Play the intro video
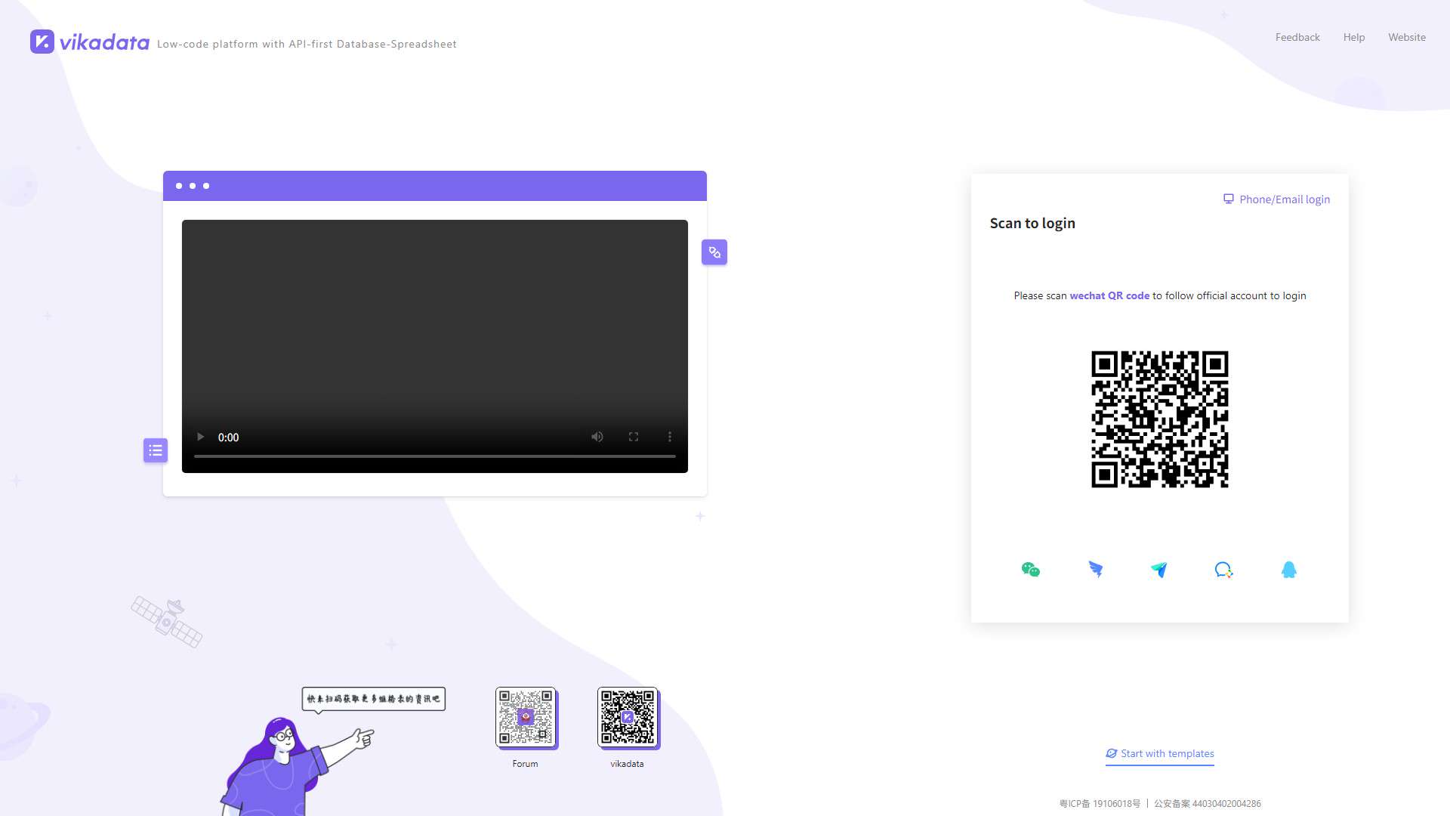 tap(200, 437)
